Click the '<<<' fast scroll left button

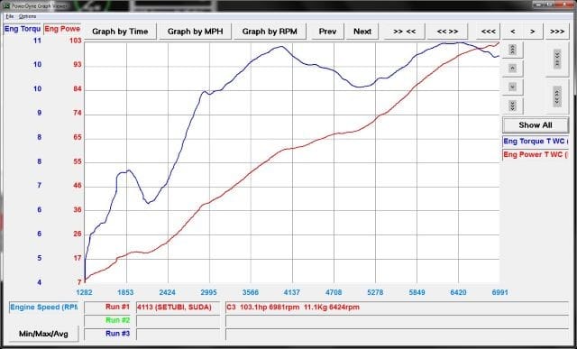pyautogui.click(x=489, y=32)
